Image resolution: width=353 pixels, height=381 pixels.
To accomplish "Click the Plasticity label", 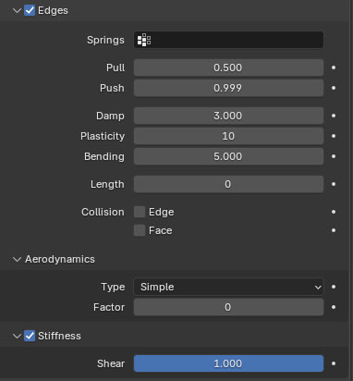I will pos(103,136).
